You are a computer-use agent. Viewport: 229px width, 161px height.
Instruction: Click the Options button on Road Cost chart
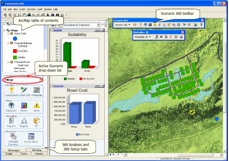point(98,86)
